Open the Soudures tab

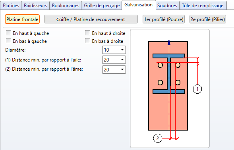coord(167,6)
